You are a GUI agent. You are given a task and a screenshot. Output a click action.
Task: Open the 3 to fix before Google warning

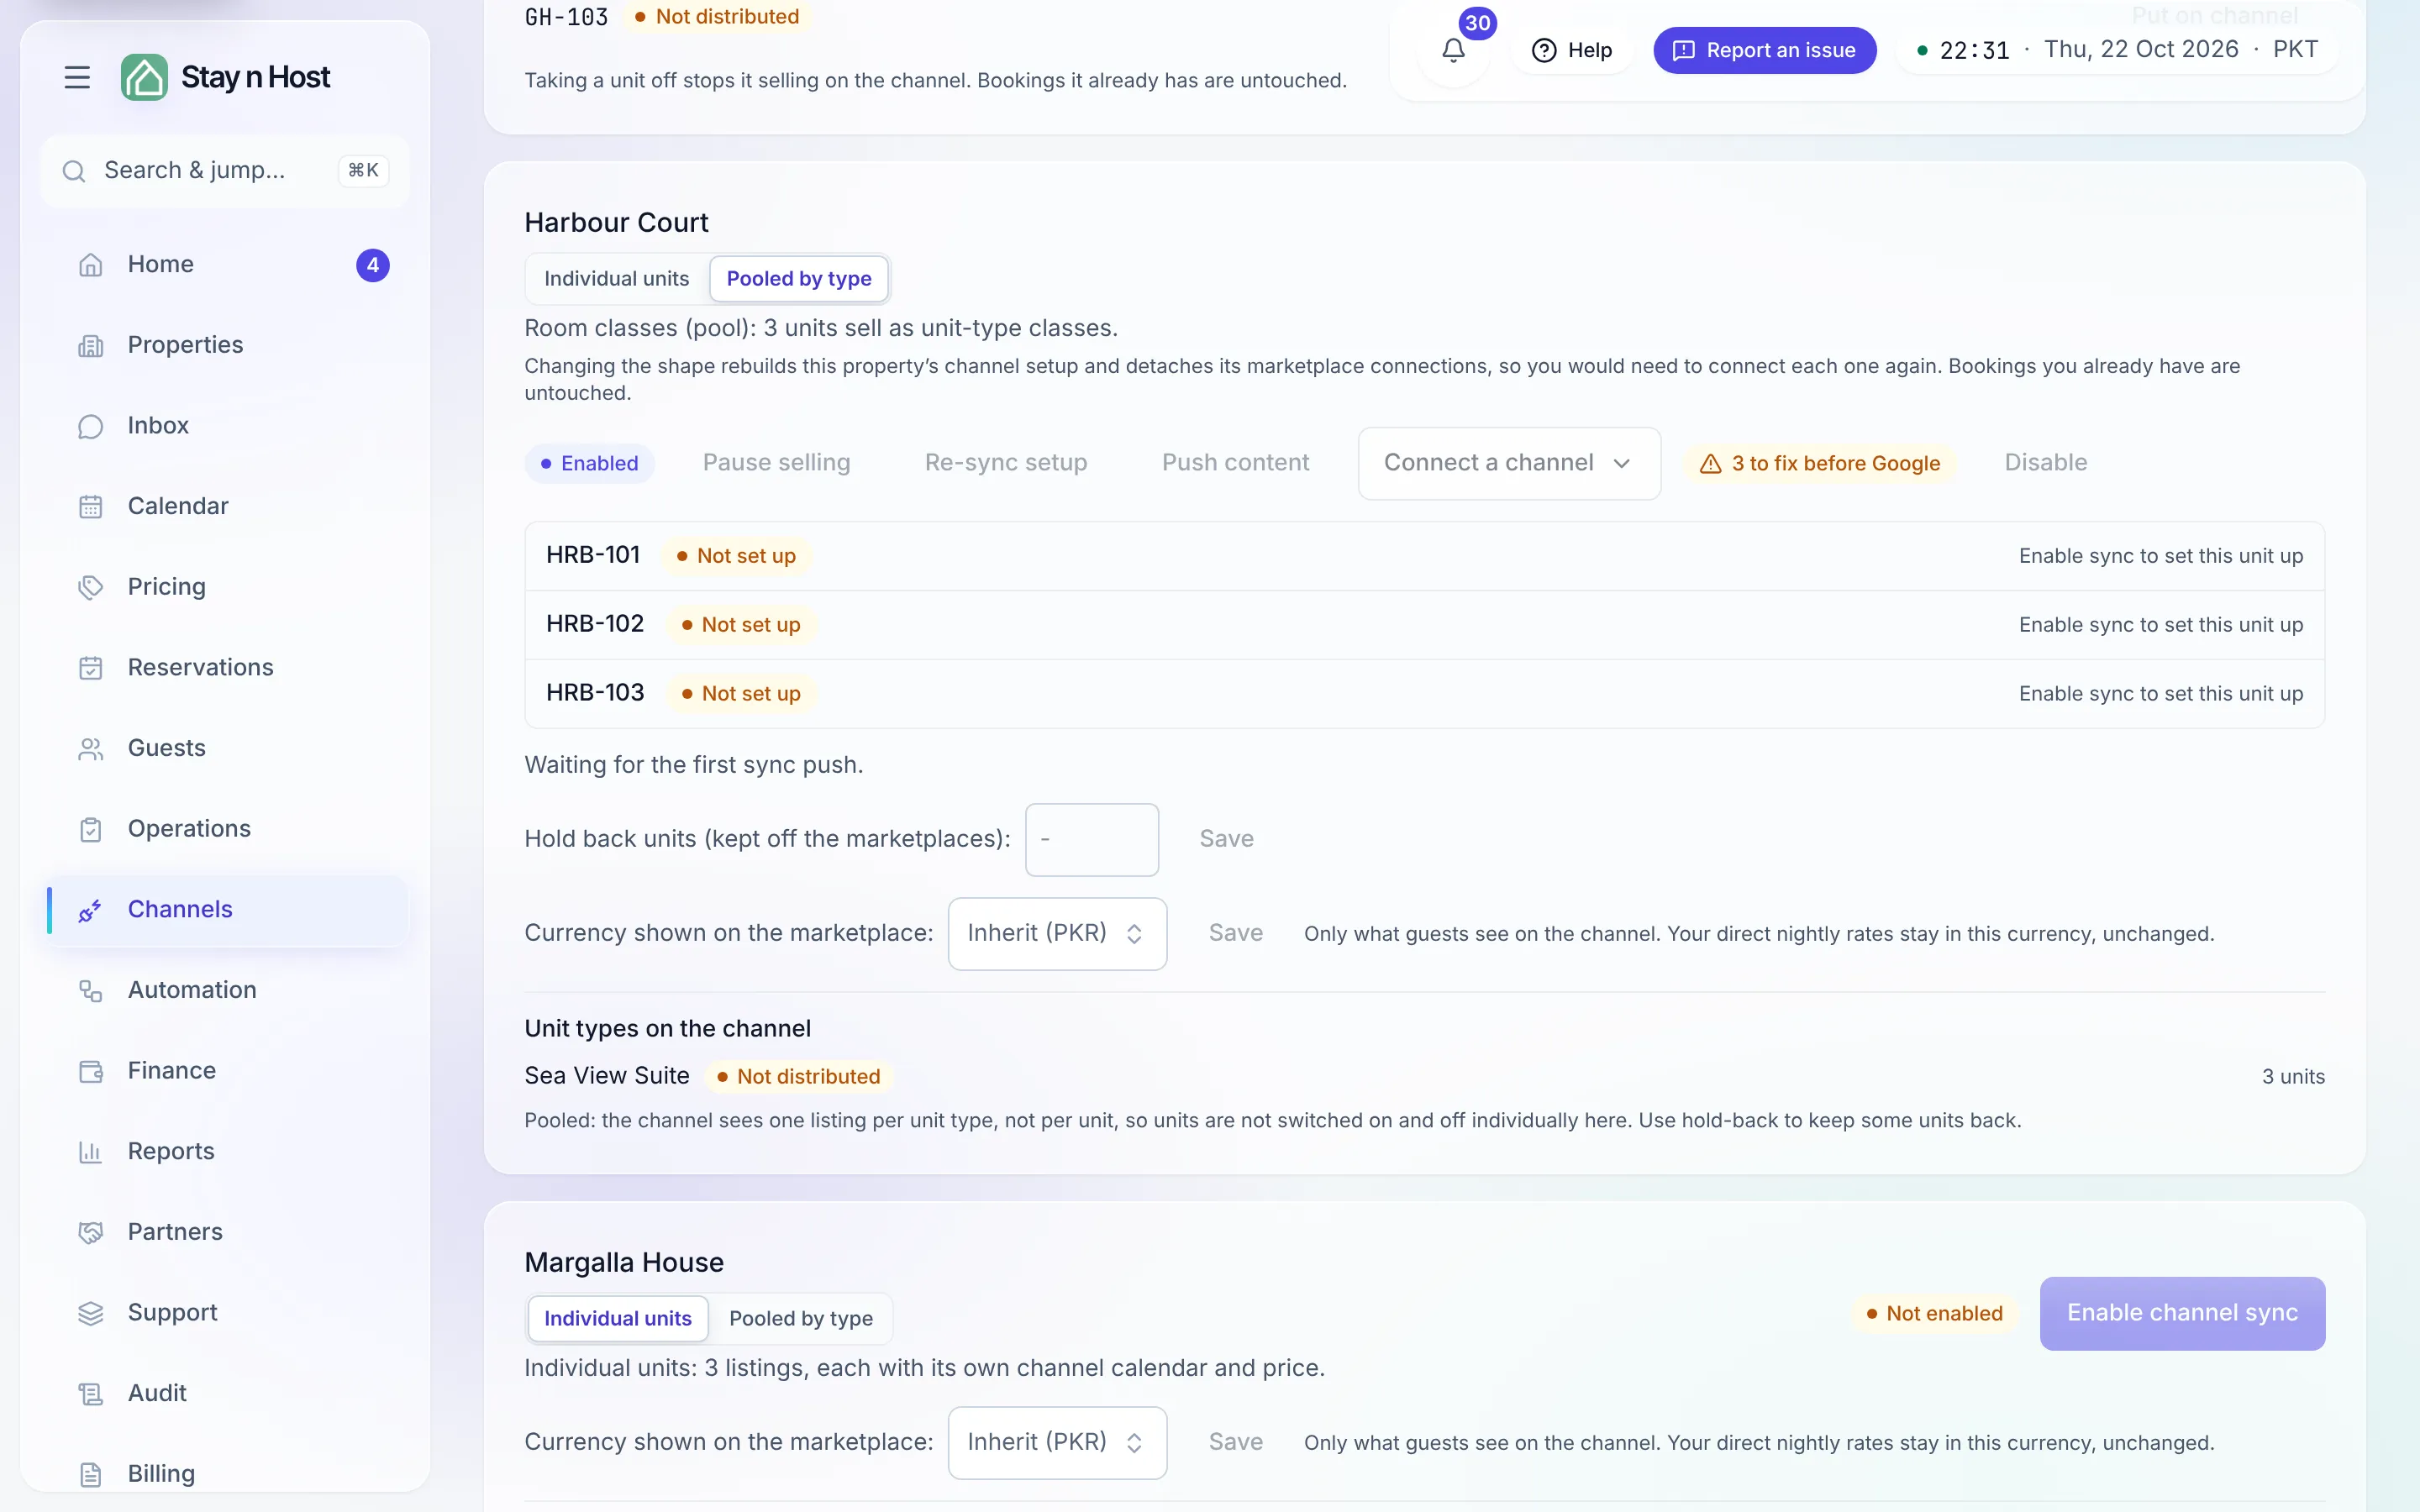[x=1820, y=464]
